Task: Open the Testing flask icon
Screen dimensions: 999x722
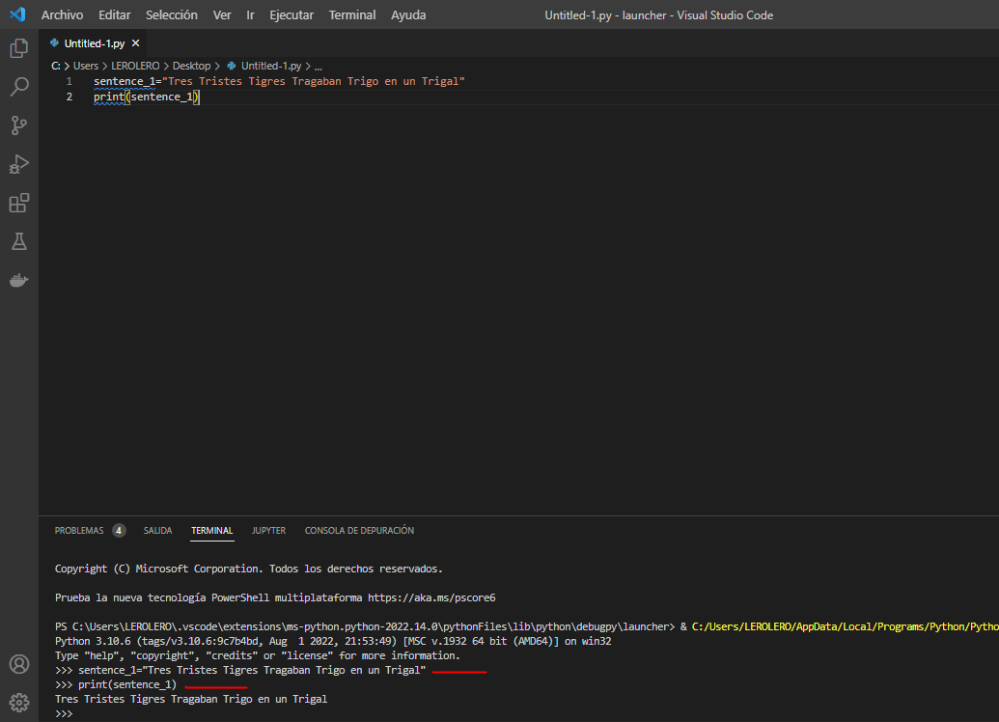Action: pyautogui.click(x=18, y=241)
